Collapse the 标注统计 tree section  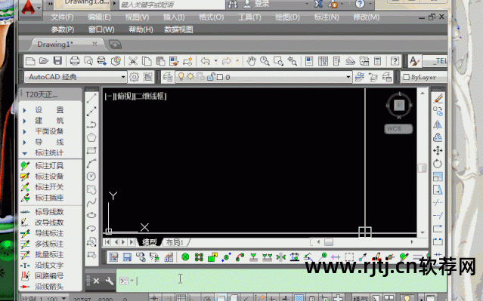25,153
